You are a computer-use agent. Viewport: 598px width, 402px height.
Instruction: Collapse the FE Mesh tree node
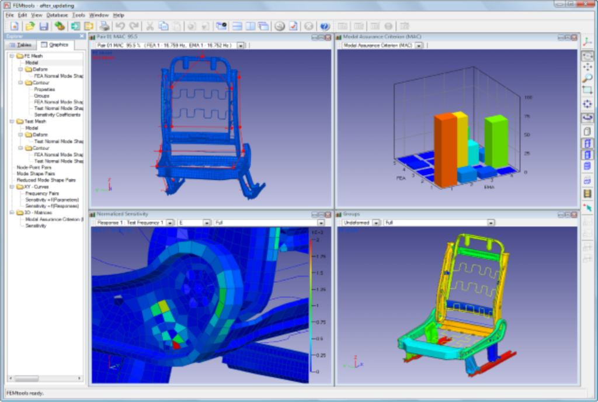[x=12, y=56]
